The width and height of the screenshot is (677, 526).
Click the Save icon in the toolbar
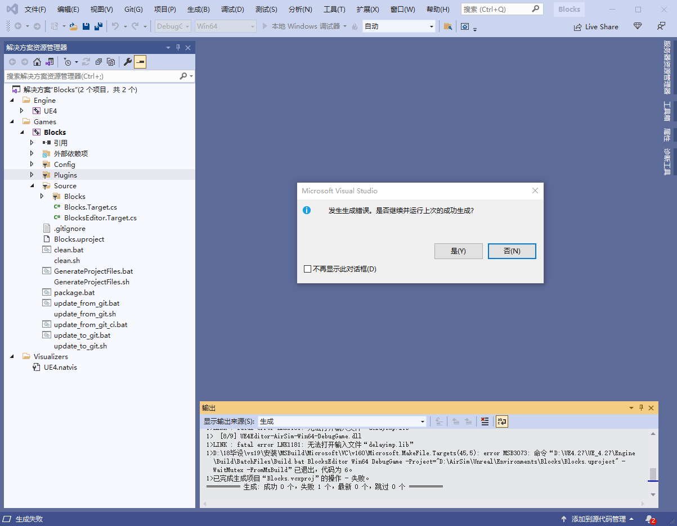86,26
